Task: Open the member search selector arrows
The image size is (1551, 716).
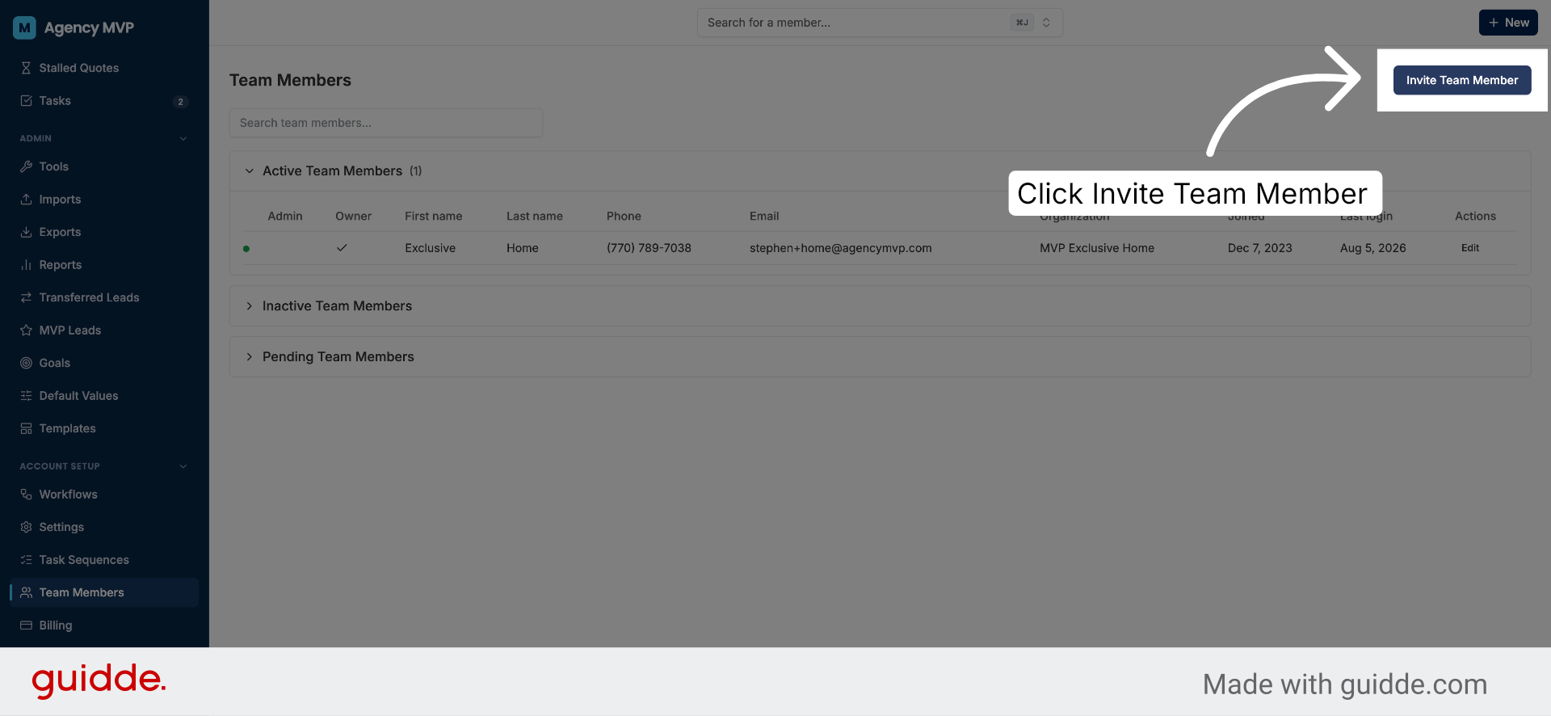Action: 1046,23
